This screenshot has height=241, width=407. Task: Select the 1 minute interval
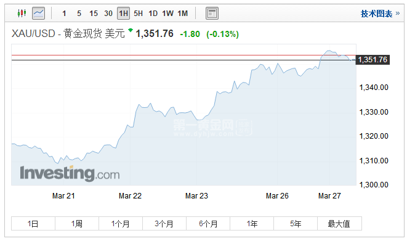(64, 13)
